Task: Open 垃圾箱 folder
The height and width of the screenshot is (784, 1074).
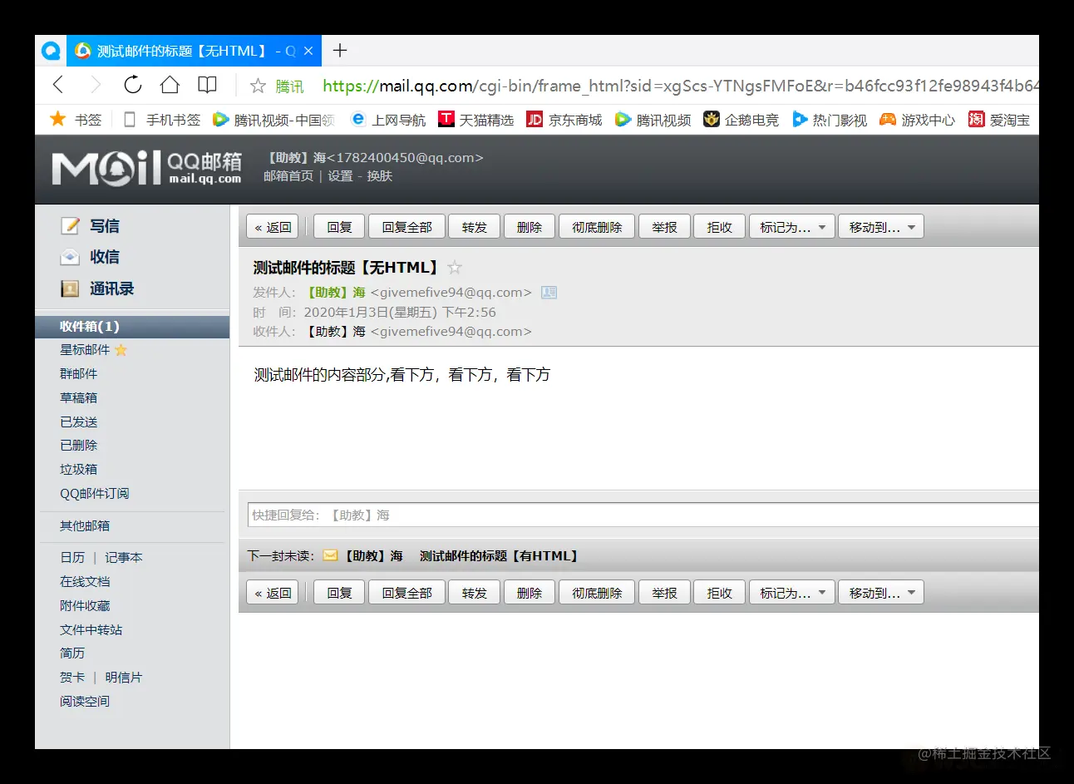Action: click(x=78, y=470)
